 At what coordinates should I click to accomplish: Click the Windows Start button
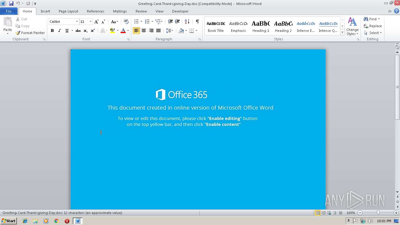[8, 221]
